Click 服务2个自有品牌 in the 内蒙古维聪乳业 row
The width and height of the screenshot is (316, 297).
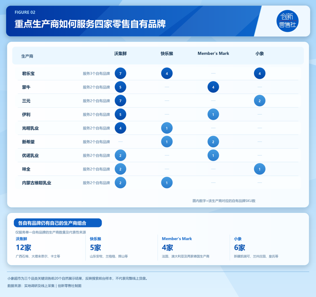[96, 183]
